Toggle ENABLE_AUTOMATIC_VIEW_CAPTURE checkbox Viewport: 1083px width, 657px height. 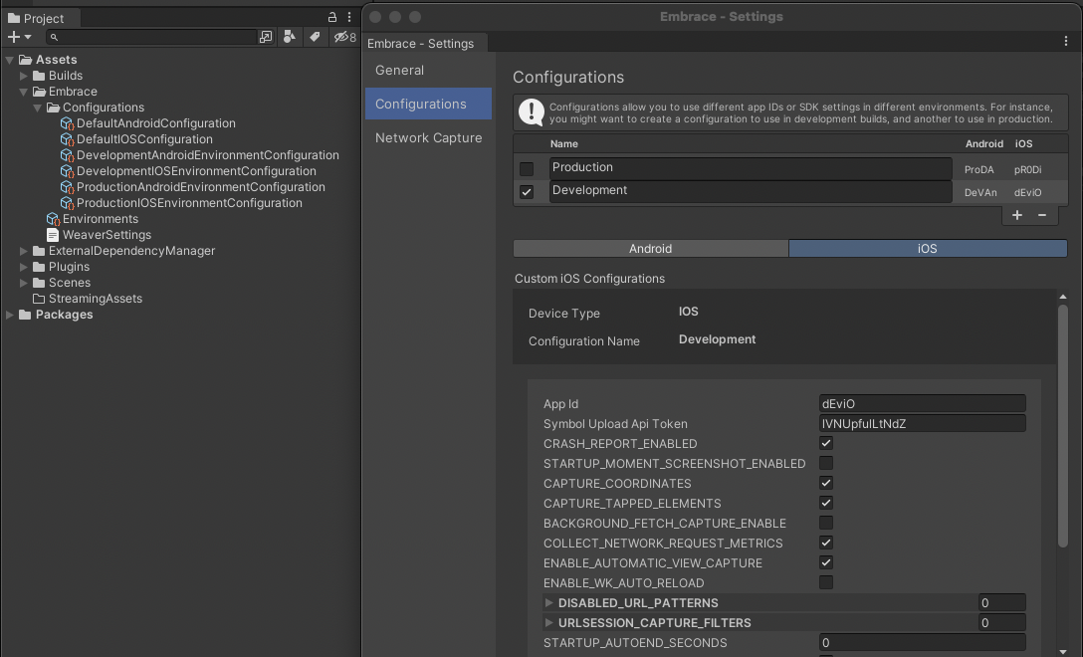[x=826, y=562]
